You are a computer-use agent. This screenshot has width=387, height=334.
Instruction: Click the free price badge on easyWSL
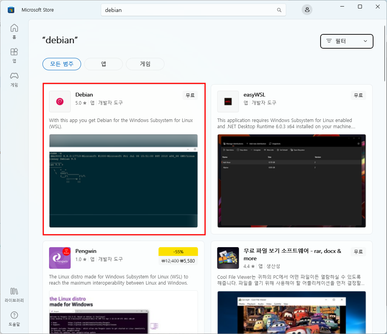coord(358,95)
